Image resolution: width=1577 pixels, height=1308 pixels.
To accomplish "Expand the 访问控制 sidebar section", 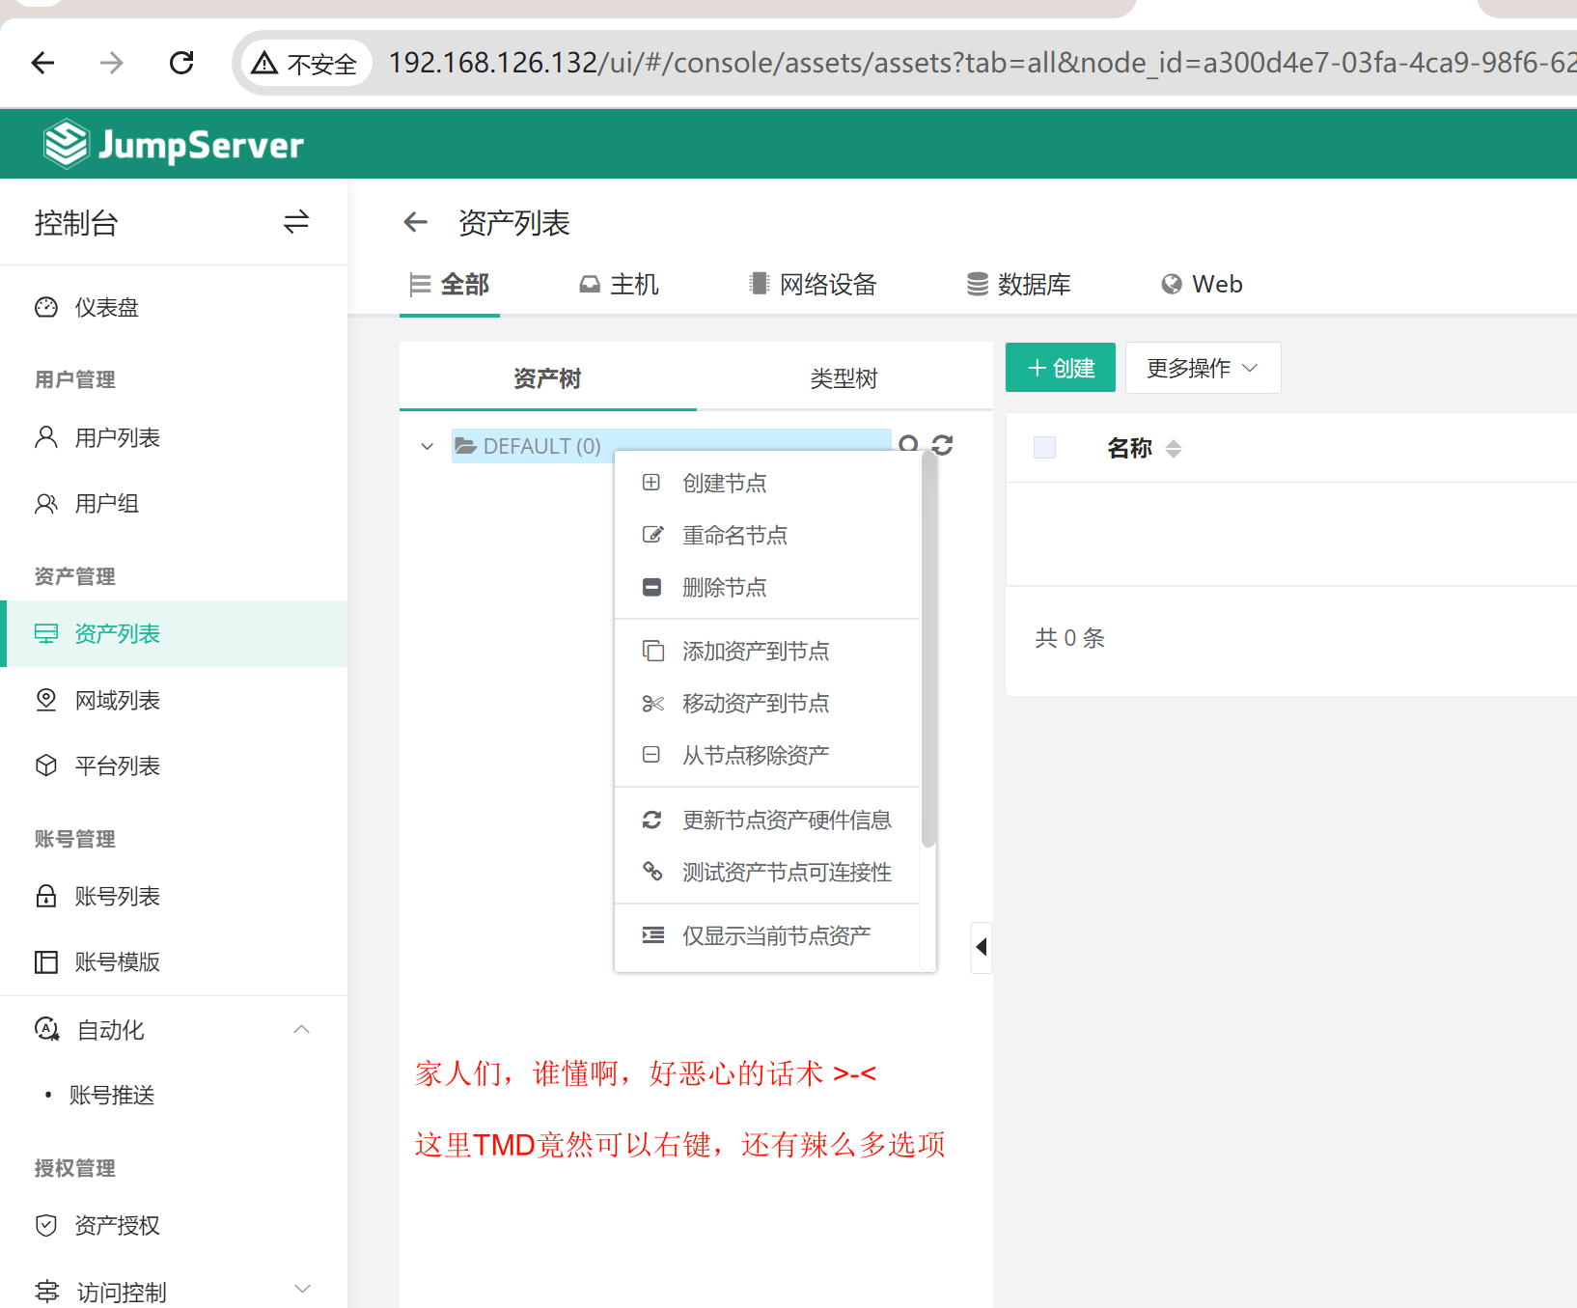I will click(301, 1290).
